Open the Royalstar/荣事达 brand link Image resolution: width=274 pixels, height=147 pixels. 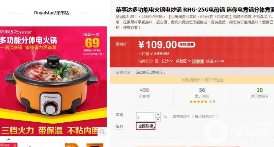click(51, 13)
